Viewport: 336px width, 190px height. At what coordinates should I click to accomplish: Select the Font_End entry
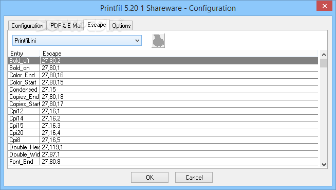tap(24, 162)
